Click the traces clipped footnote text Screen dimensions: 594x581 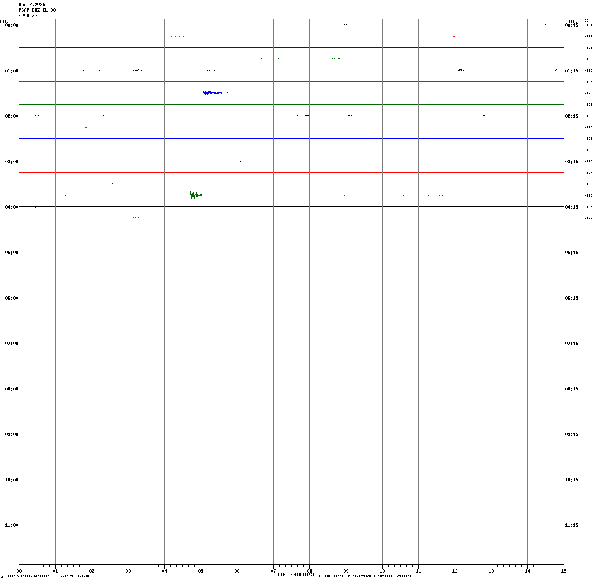point(364,576)
